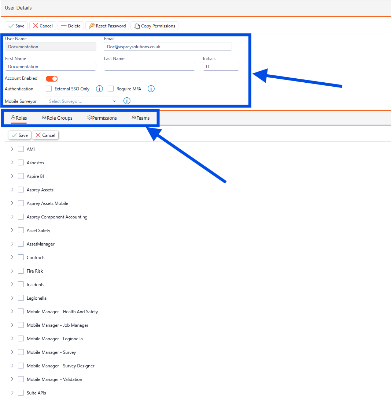Screen dimensions: 391x408
Task: Click the Copy Permissions pages icon
Action: [137, 26]
